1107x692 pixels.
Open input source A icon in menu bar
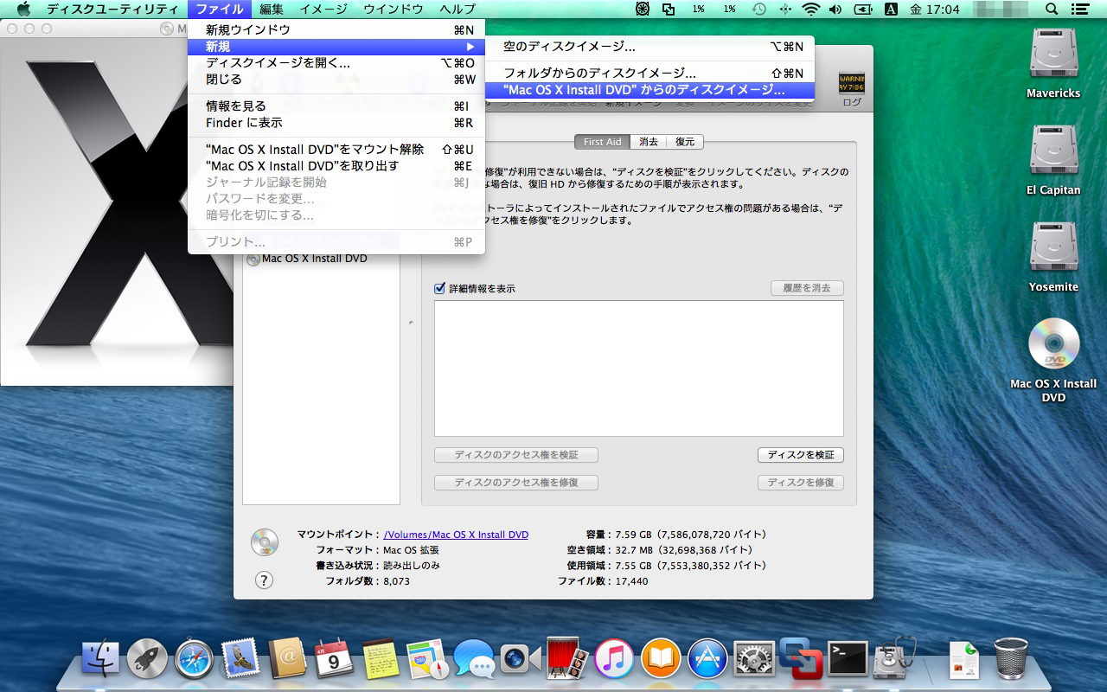(891, 10)
